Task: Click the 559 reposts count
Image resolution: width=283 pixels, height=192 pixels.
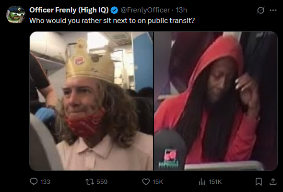Action: (x=102, y=182)
